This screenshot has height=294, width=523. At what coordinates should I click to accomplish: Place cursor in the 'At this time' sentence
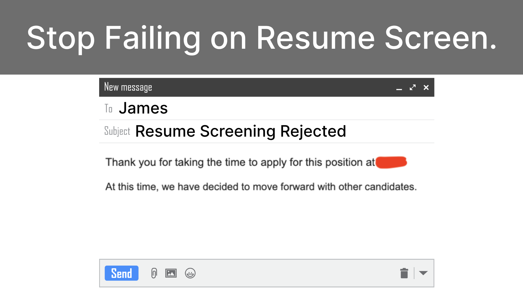tap(261, 187)
